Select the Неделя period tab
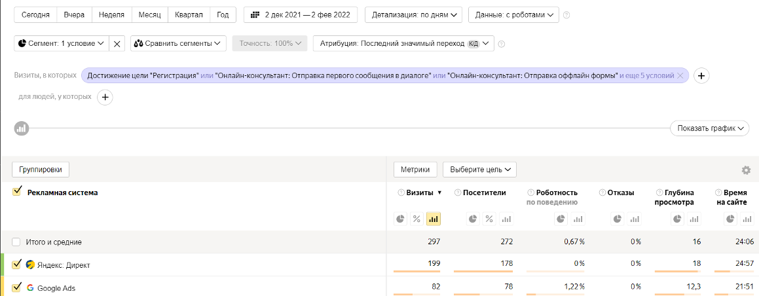Screen dimensions: 759x296 click(x=111, y=15)
